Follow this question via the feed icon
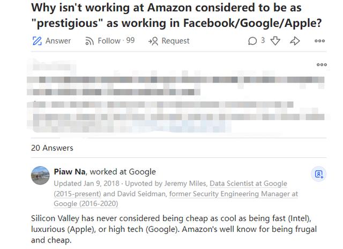This screenshot has width=343, height=249. click(x=90, y=41)
